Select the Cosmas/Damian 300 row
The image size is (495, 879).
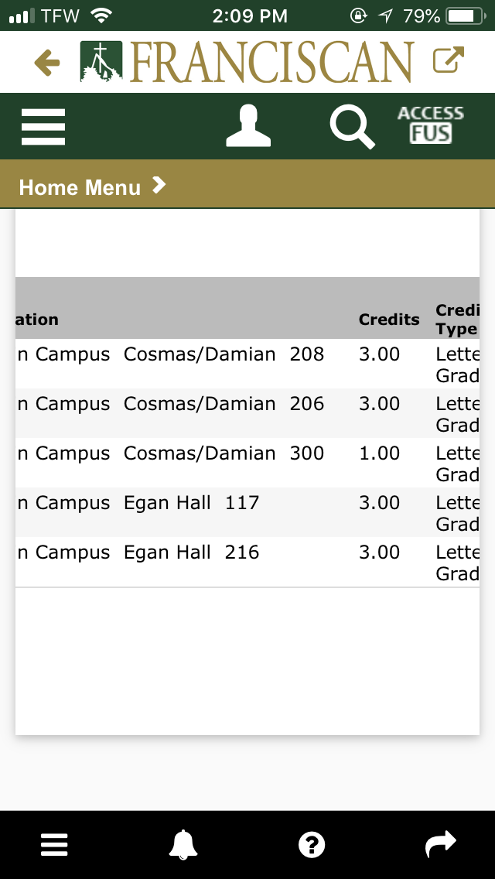coord(224,454)
